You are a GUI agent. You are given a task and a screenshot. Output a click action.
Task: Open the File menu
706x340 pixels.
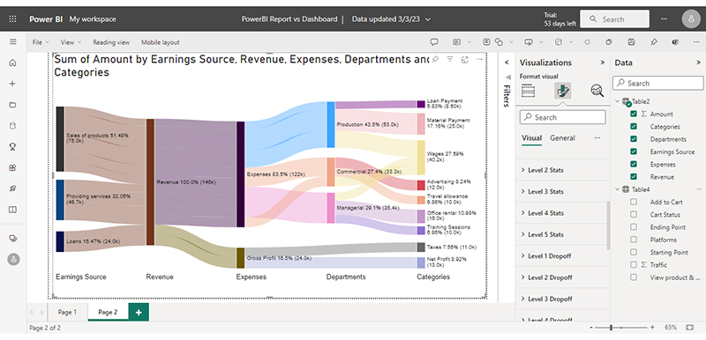(40, 42)
